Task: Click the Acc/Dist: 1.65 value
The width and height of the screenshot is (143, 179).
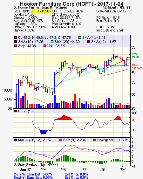Action: [24, 14]
